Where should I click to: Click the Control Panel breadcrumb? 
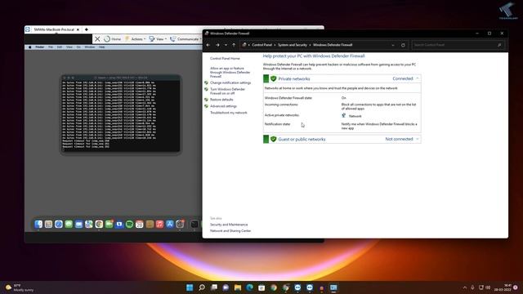(261, 45)
